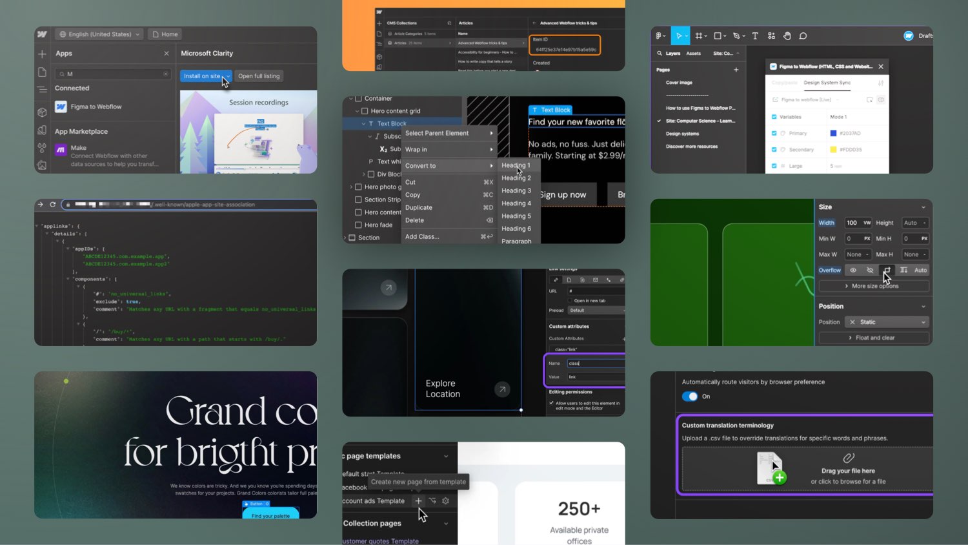Switch to the Assets tab in Figma
The height and width of the screenshot is (545, 968).
(694, 54)
